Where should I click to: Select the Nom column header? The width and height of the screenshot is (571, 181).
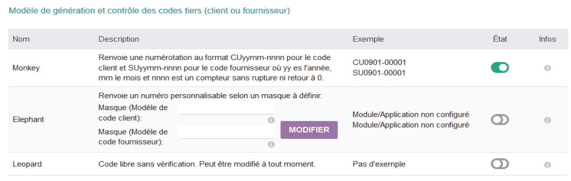(x=21, y=39)
